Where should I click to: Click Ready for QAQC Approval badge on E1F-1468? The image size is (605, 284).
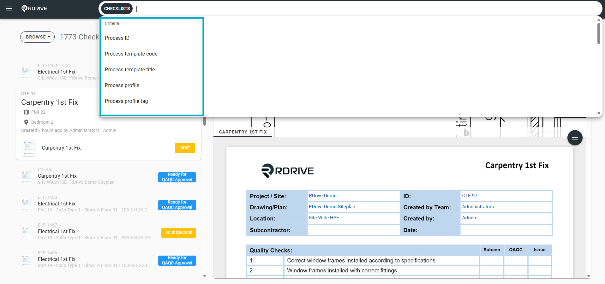(x=177, y=205)
